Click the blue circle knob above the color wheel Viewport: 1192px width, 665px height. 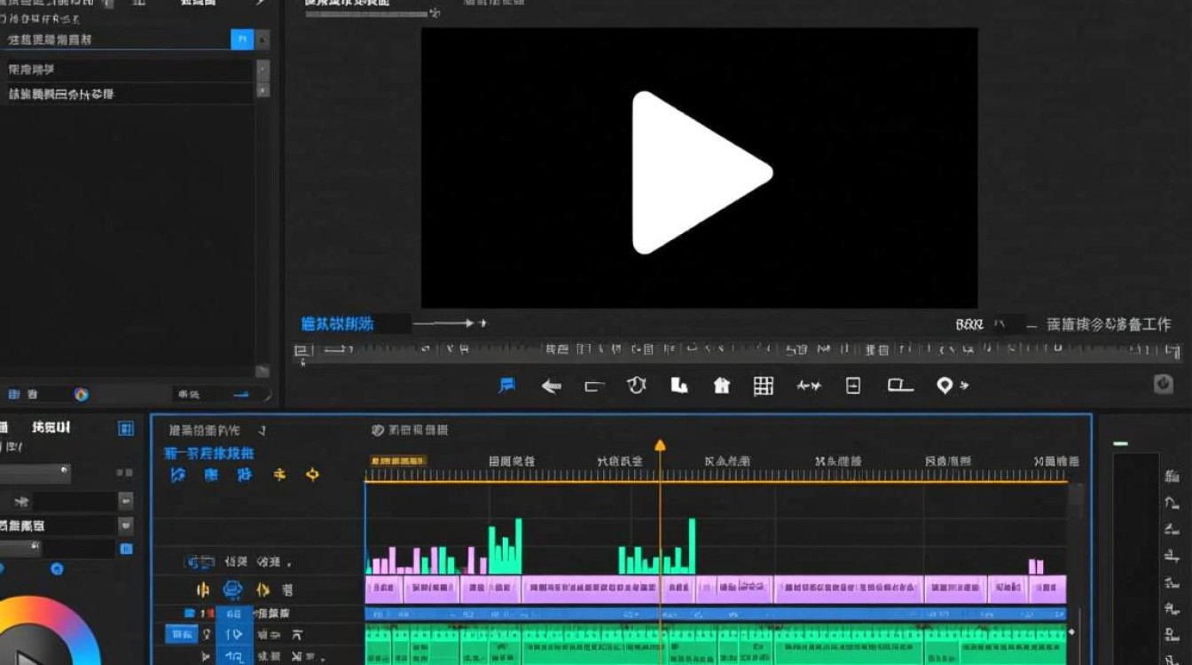[57, 568]
